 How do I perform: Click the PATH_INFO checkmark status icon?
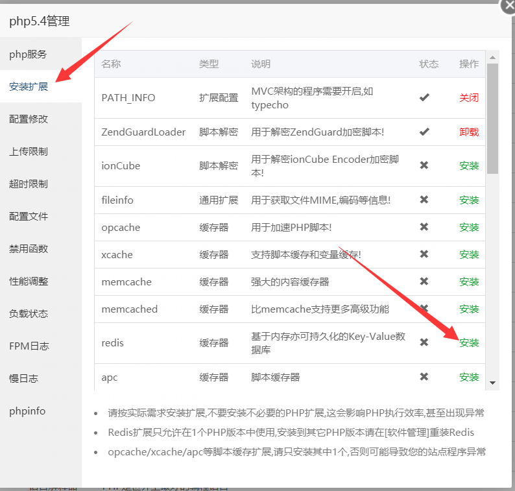click(424, 97)
